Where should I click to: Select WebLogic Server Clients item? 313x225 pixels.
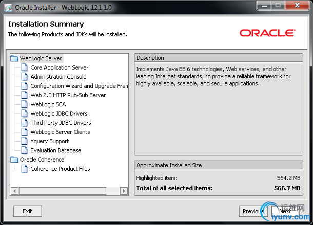pos(60,132)
